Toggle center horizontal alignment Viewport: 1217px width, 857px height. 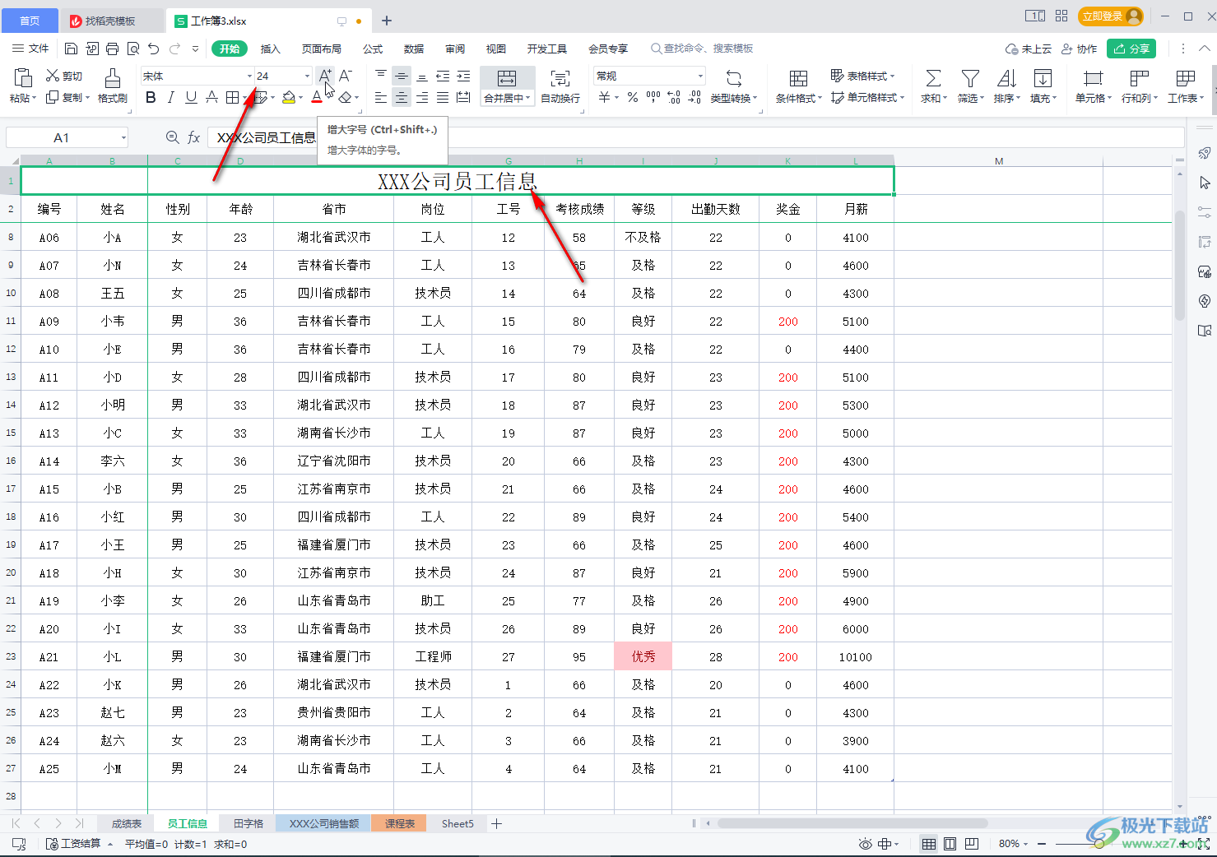[x=402, y=98]
